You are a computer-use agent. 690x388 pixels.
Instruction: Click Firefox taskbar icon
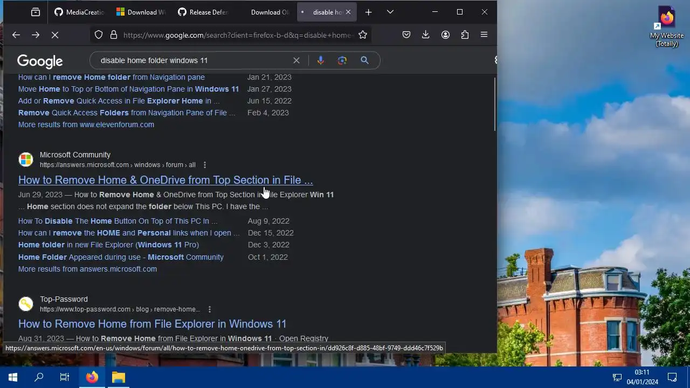(x=92, y=377)
